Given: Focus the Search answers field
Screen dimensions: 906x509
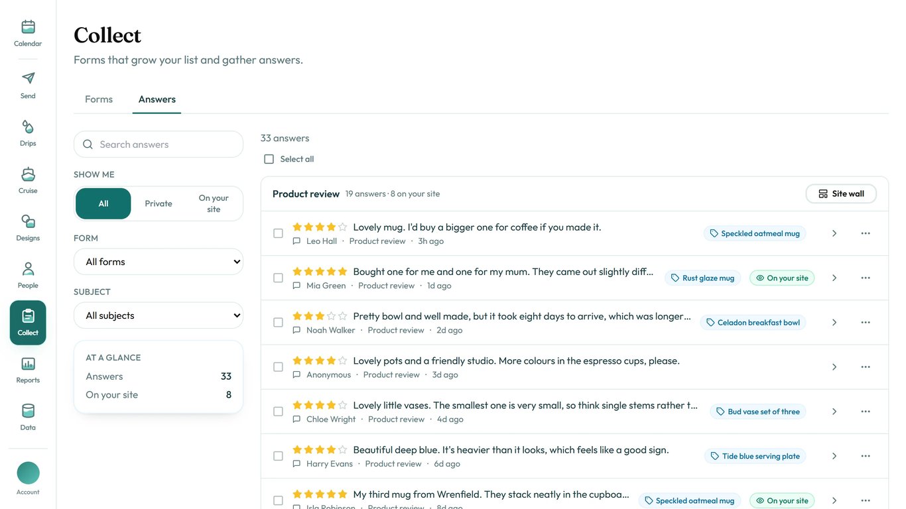Looking at the screenshot, I should coord(159,144).
